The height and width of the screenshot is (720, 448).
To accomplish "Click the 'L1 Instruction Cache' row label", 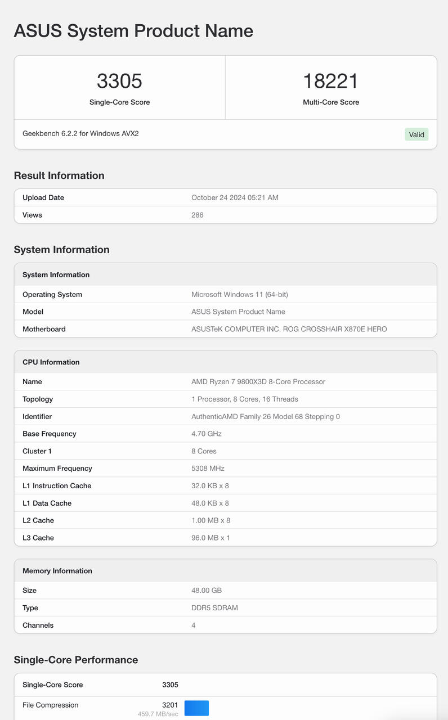I will pos(57,485).
